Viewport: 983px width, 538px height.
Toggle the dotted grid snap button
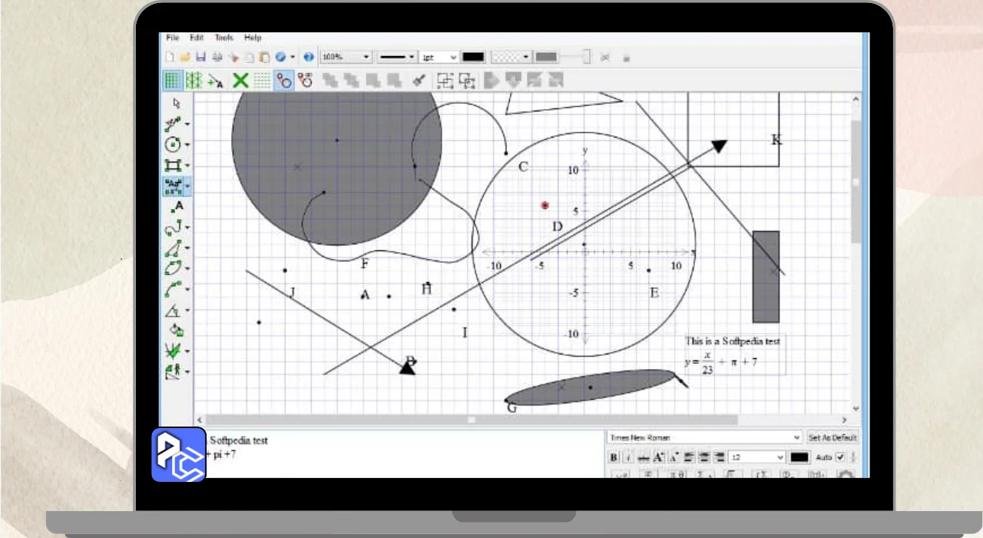pos(262,79)
